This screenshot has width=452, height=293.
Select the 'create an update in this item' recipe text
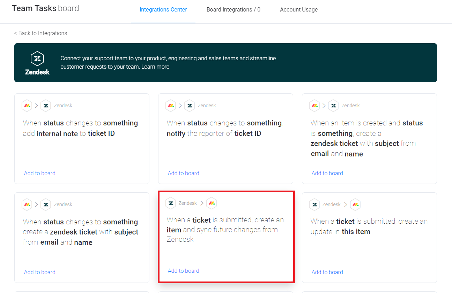point(369,226)
